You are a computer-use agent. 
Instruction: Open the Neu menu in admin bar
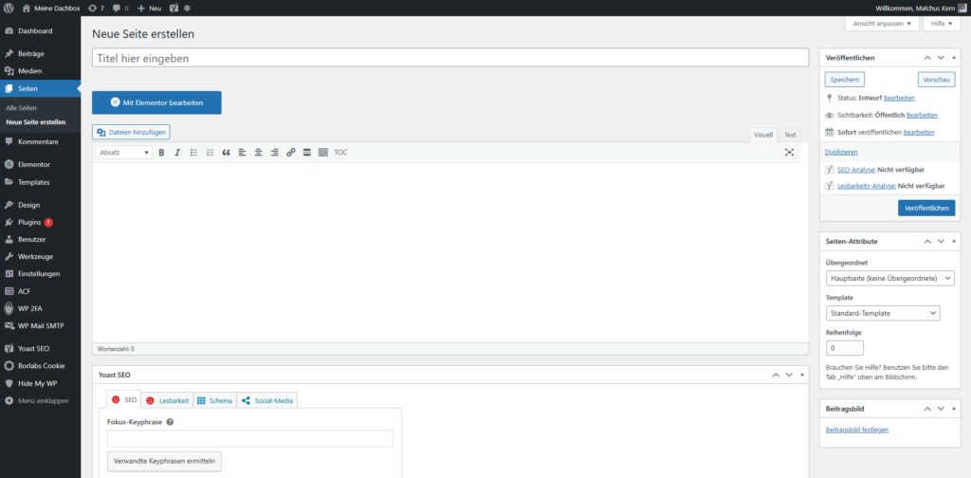149,8
